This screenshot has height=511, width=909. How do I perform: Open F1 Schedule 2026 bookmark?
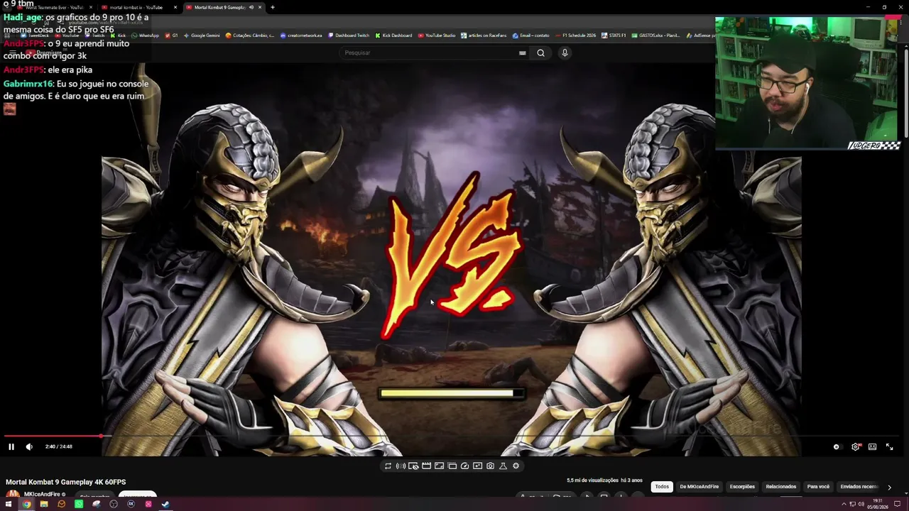pos(575,35)
